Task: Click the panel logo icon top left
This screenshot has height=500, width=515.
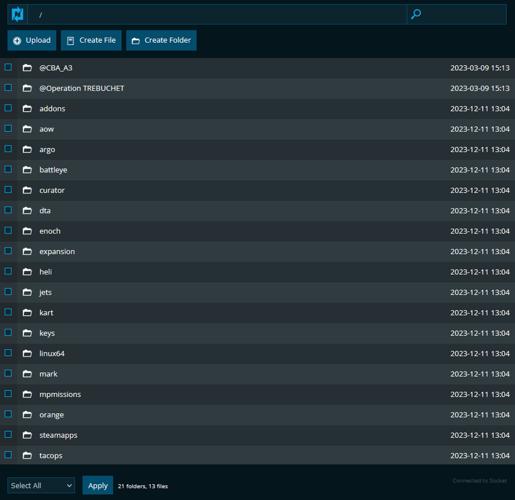Action: tap(16, 14)
